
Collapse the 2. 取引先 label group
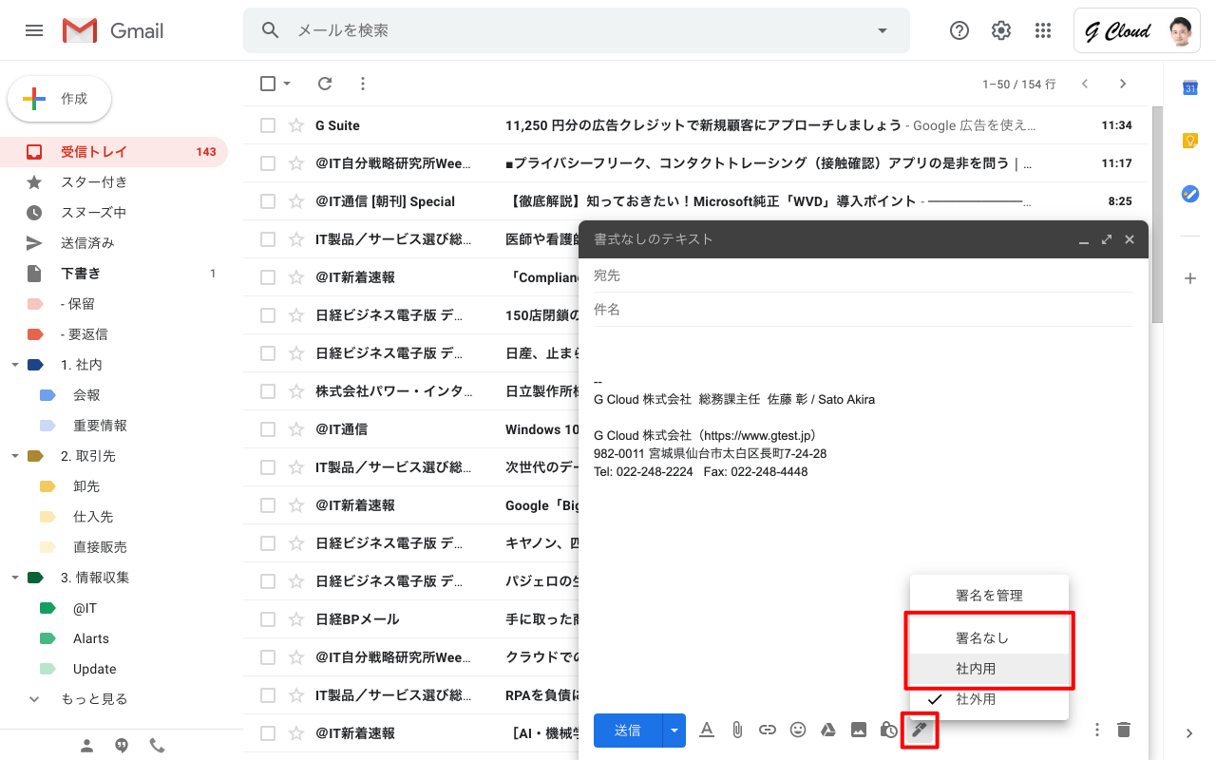(x=15, y=456)
